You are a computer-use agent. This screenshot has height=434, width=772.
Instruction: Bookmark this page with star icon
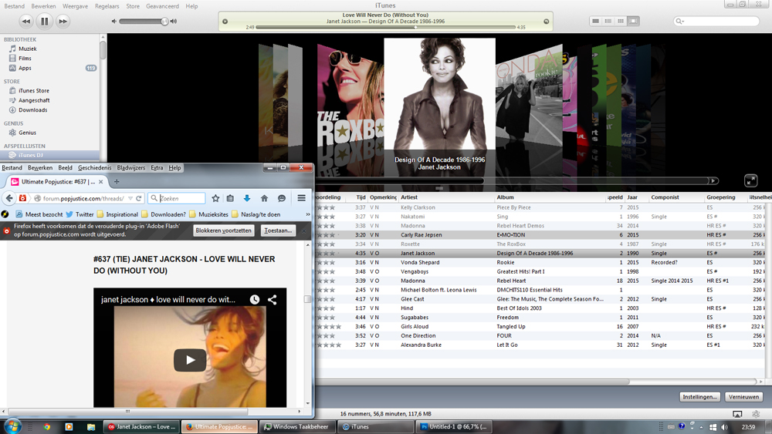[215, 198]
